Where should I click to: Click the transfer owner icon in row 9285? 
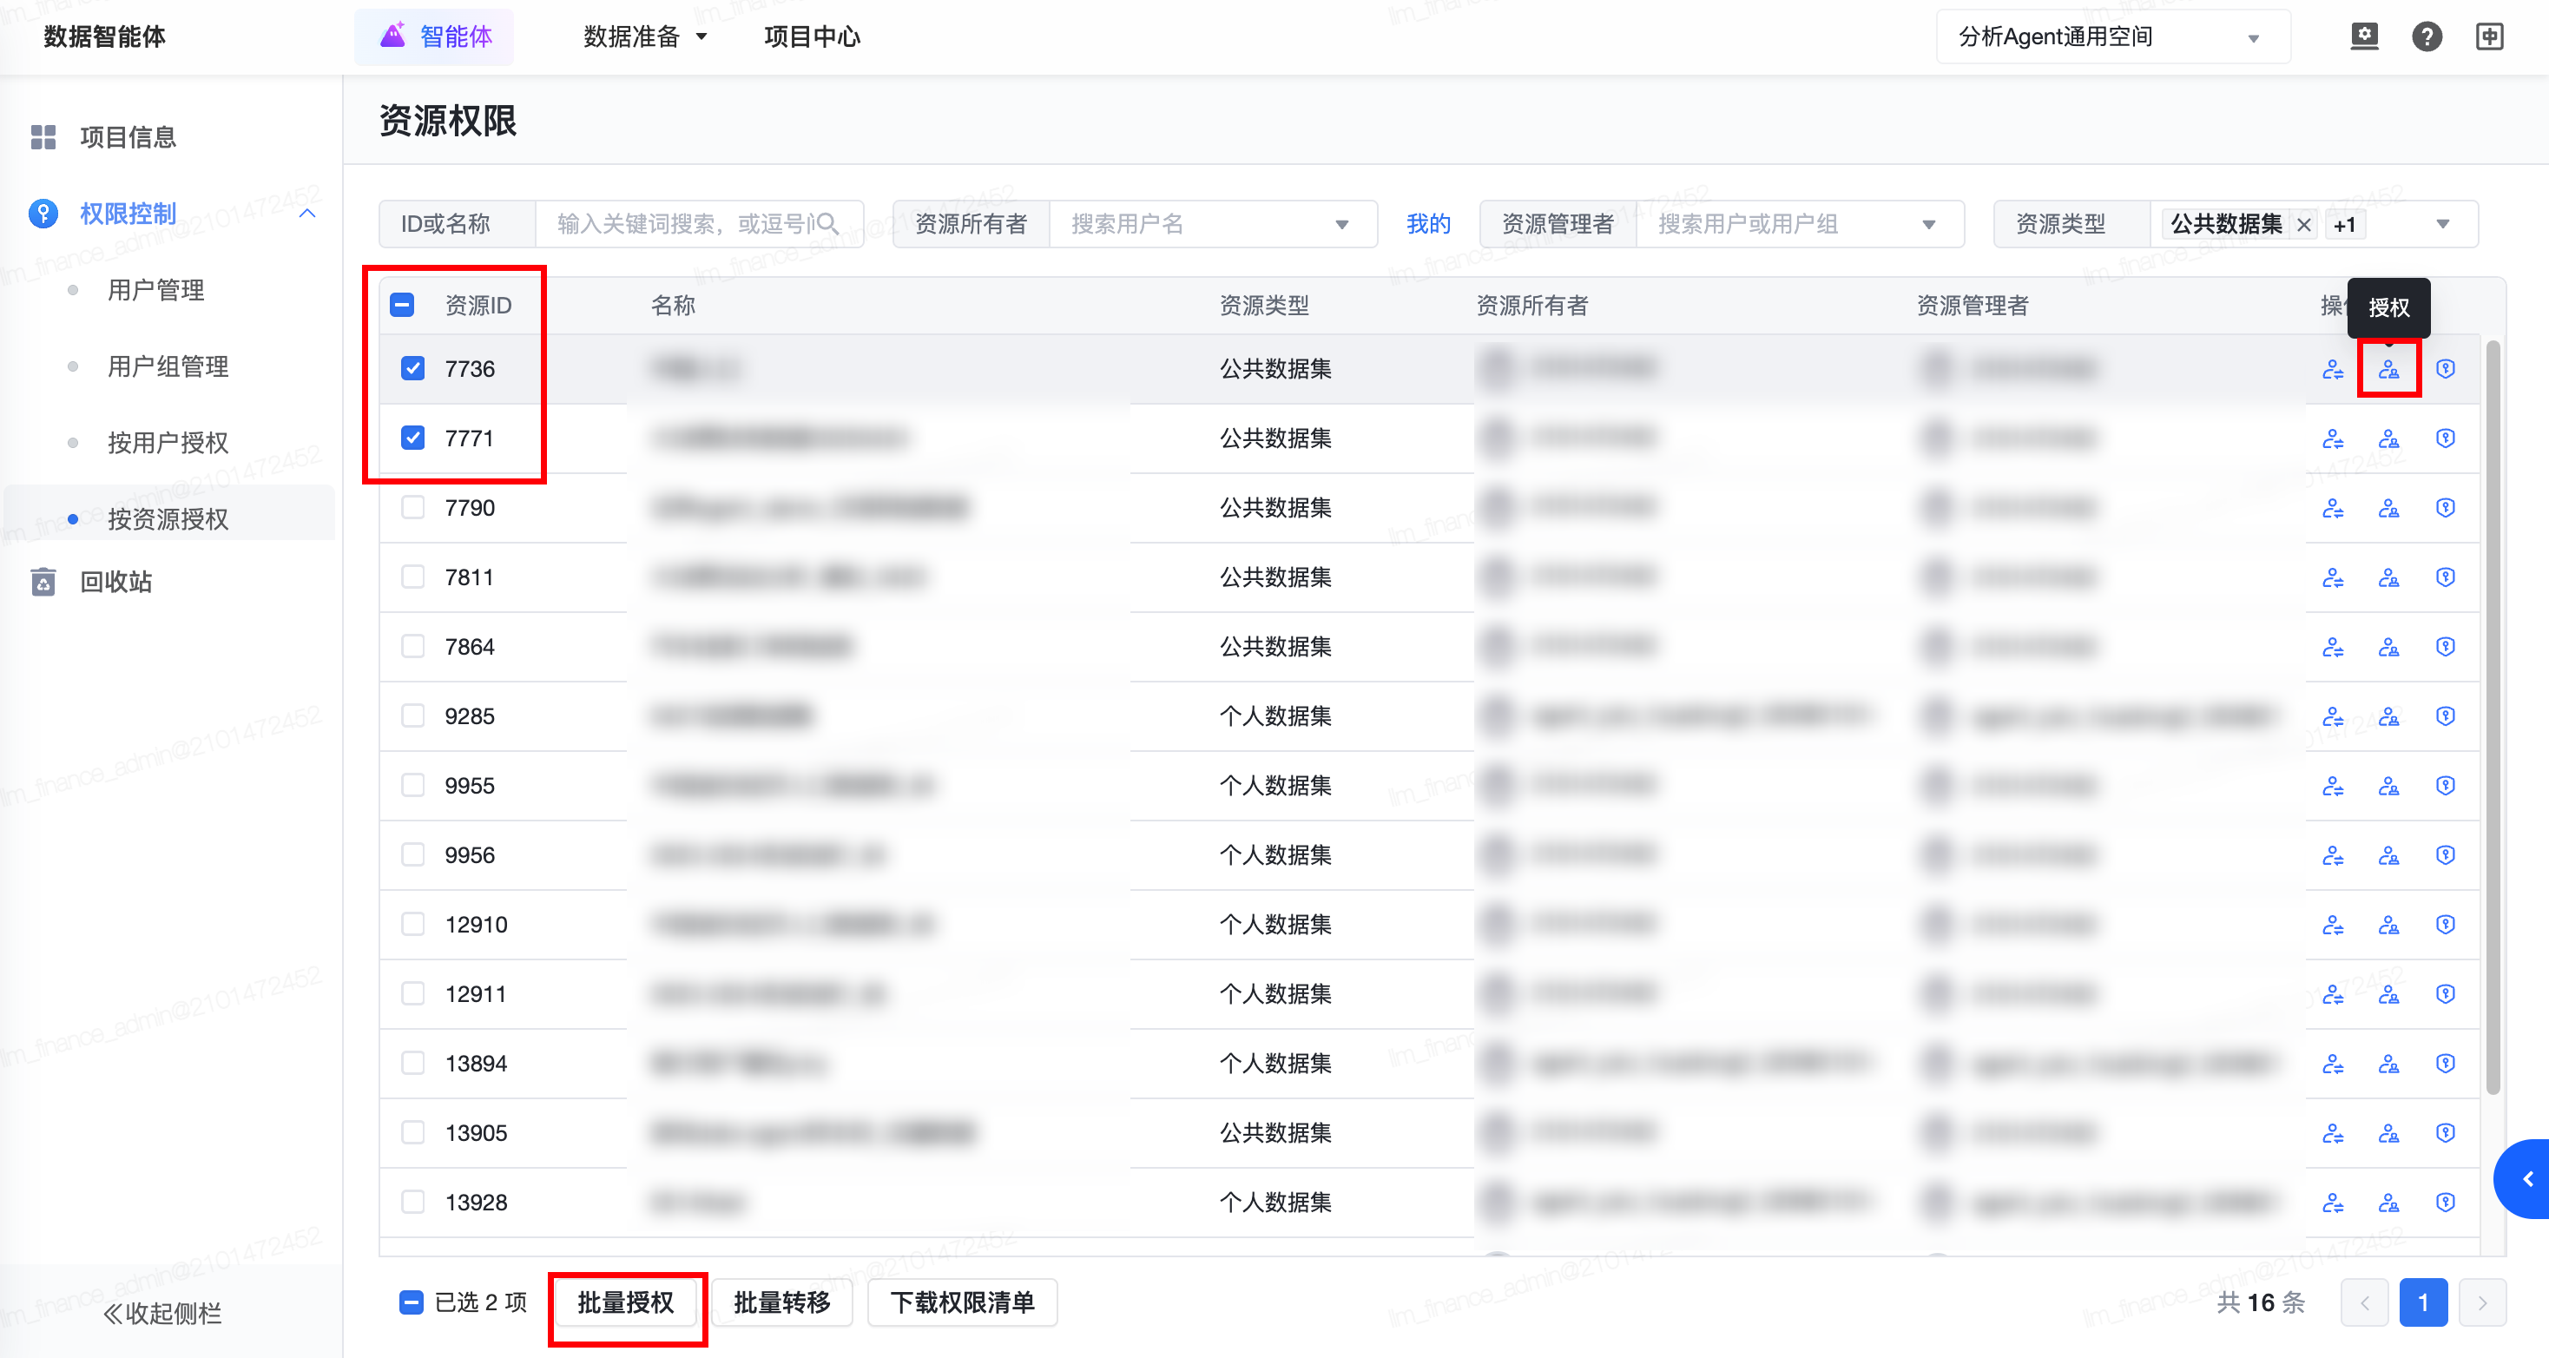tap(2332, 715)
